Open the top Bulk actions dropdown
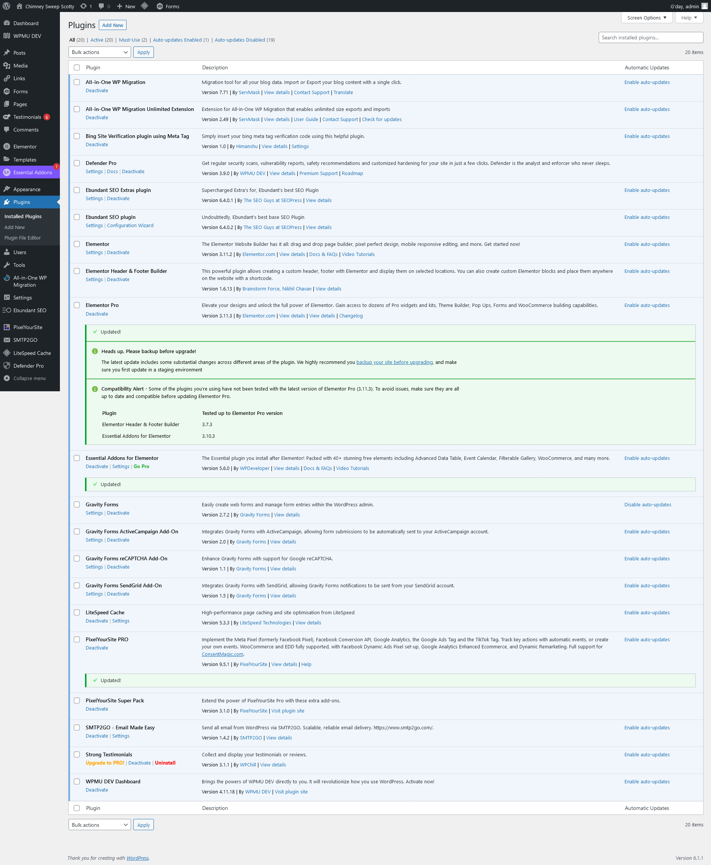Image resolution: width=711 pixels, height=865 pixels. tap(100, 52)
